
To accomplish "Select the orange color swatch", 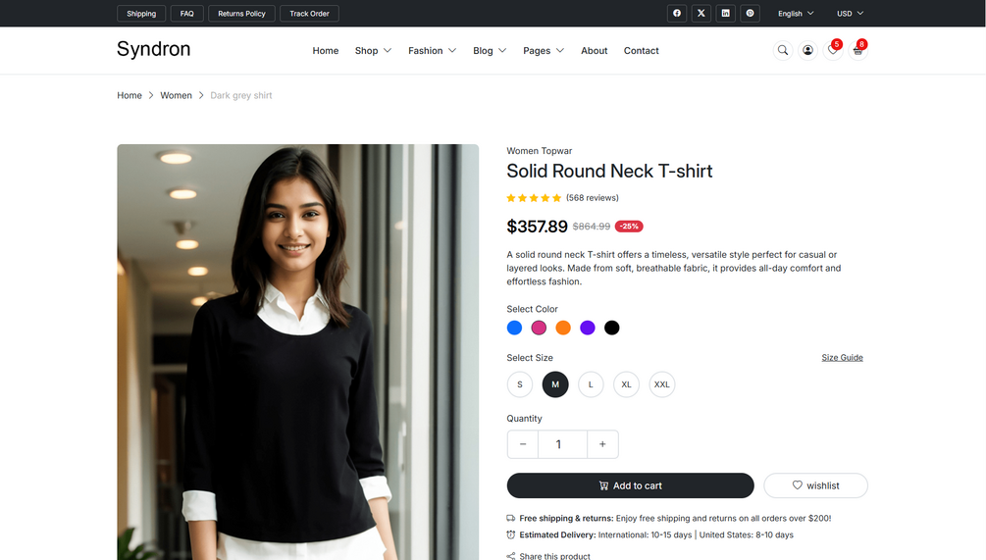I will [563, 328].
